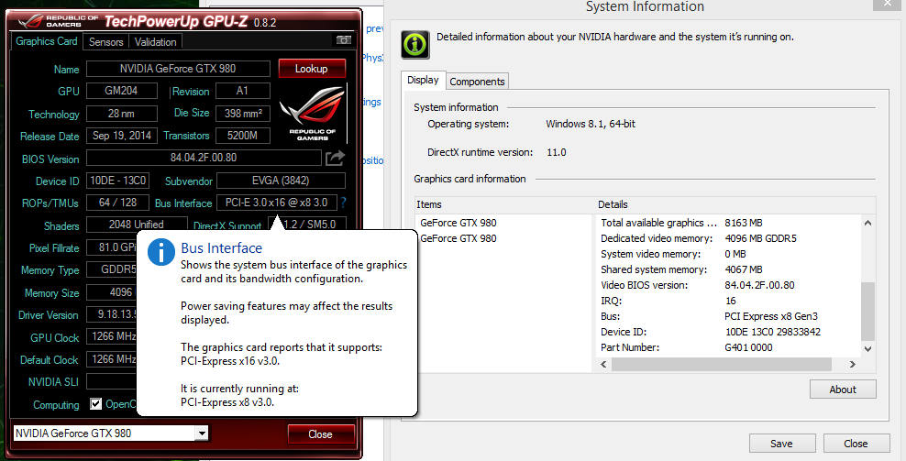Click the Shaders field 2048 Unified

click(x=137, y=225)
